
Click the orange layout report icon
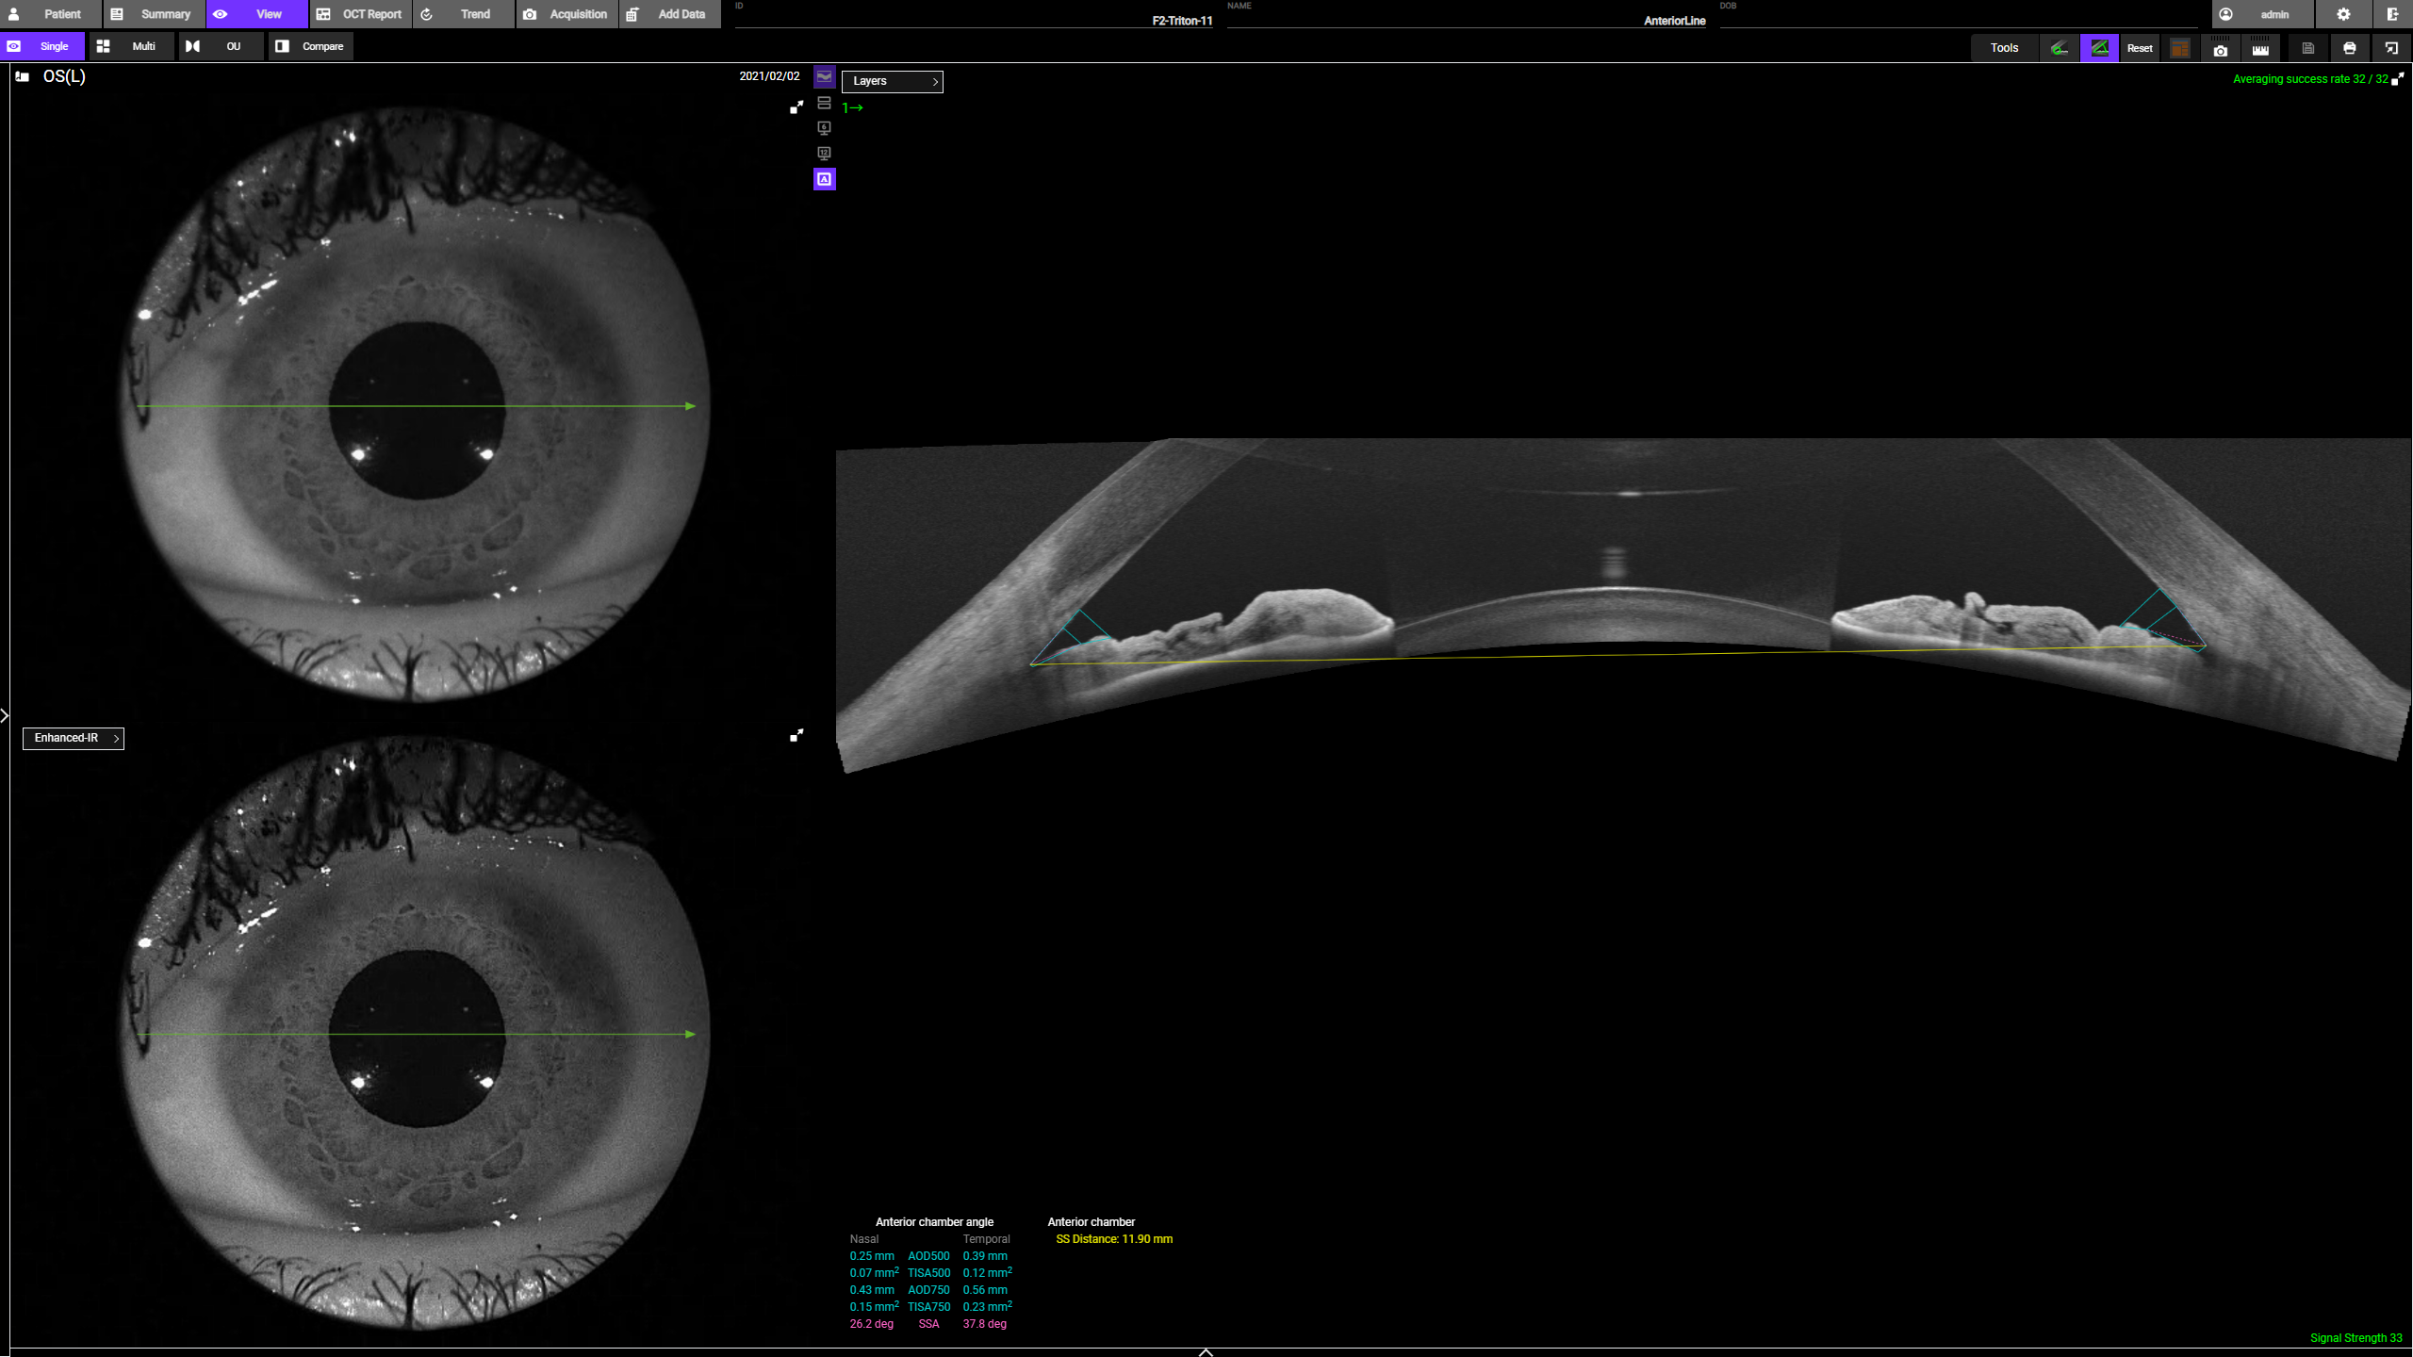coord(2179,48)
